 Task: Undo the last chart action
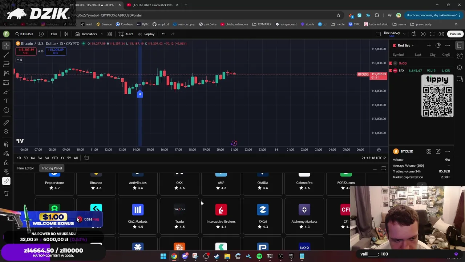(x=163, y=34)
